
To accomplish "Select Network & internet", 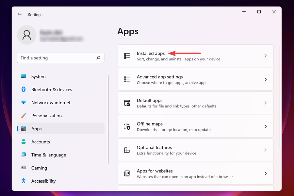I will point(61,103).
